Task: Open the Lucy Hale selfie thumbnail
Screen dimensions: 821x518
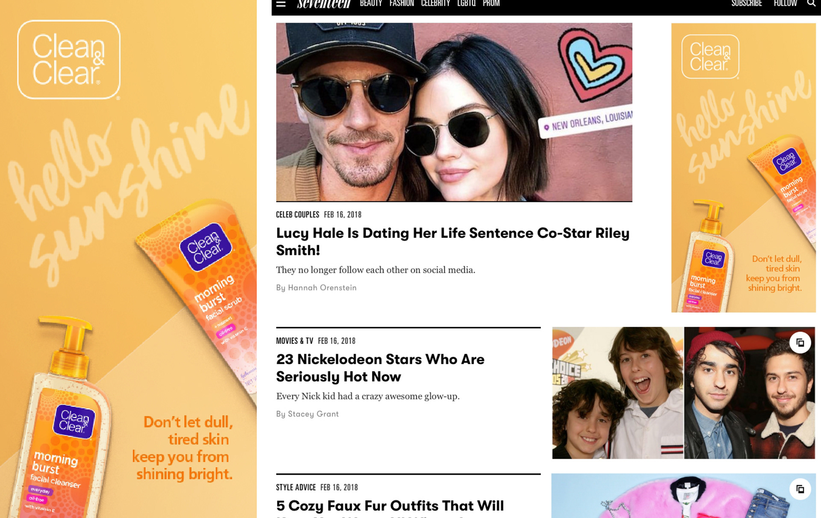Action: 454,112
